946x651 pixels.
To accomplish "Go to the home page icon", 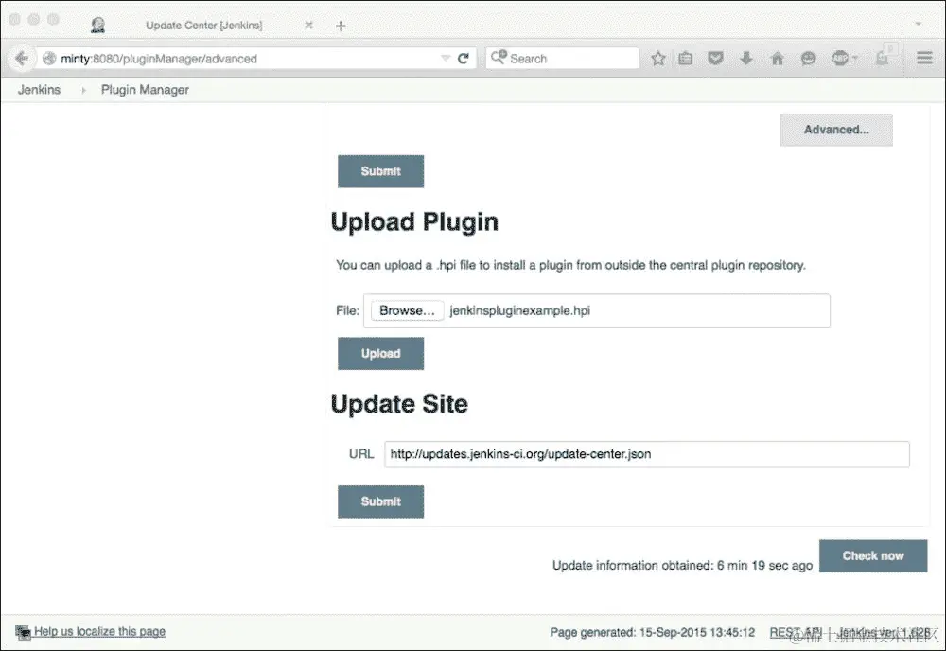I will coord(777,59).
